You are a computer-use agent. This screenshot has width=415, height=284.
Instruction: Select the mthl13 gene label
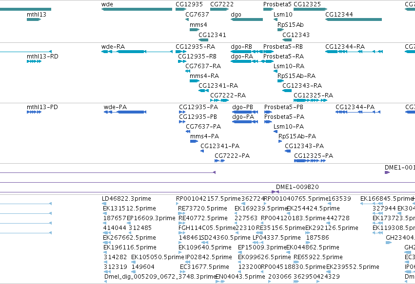point(37,14)
